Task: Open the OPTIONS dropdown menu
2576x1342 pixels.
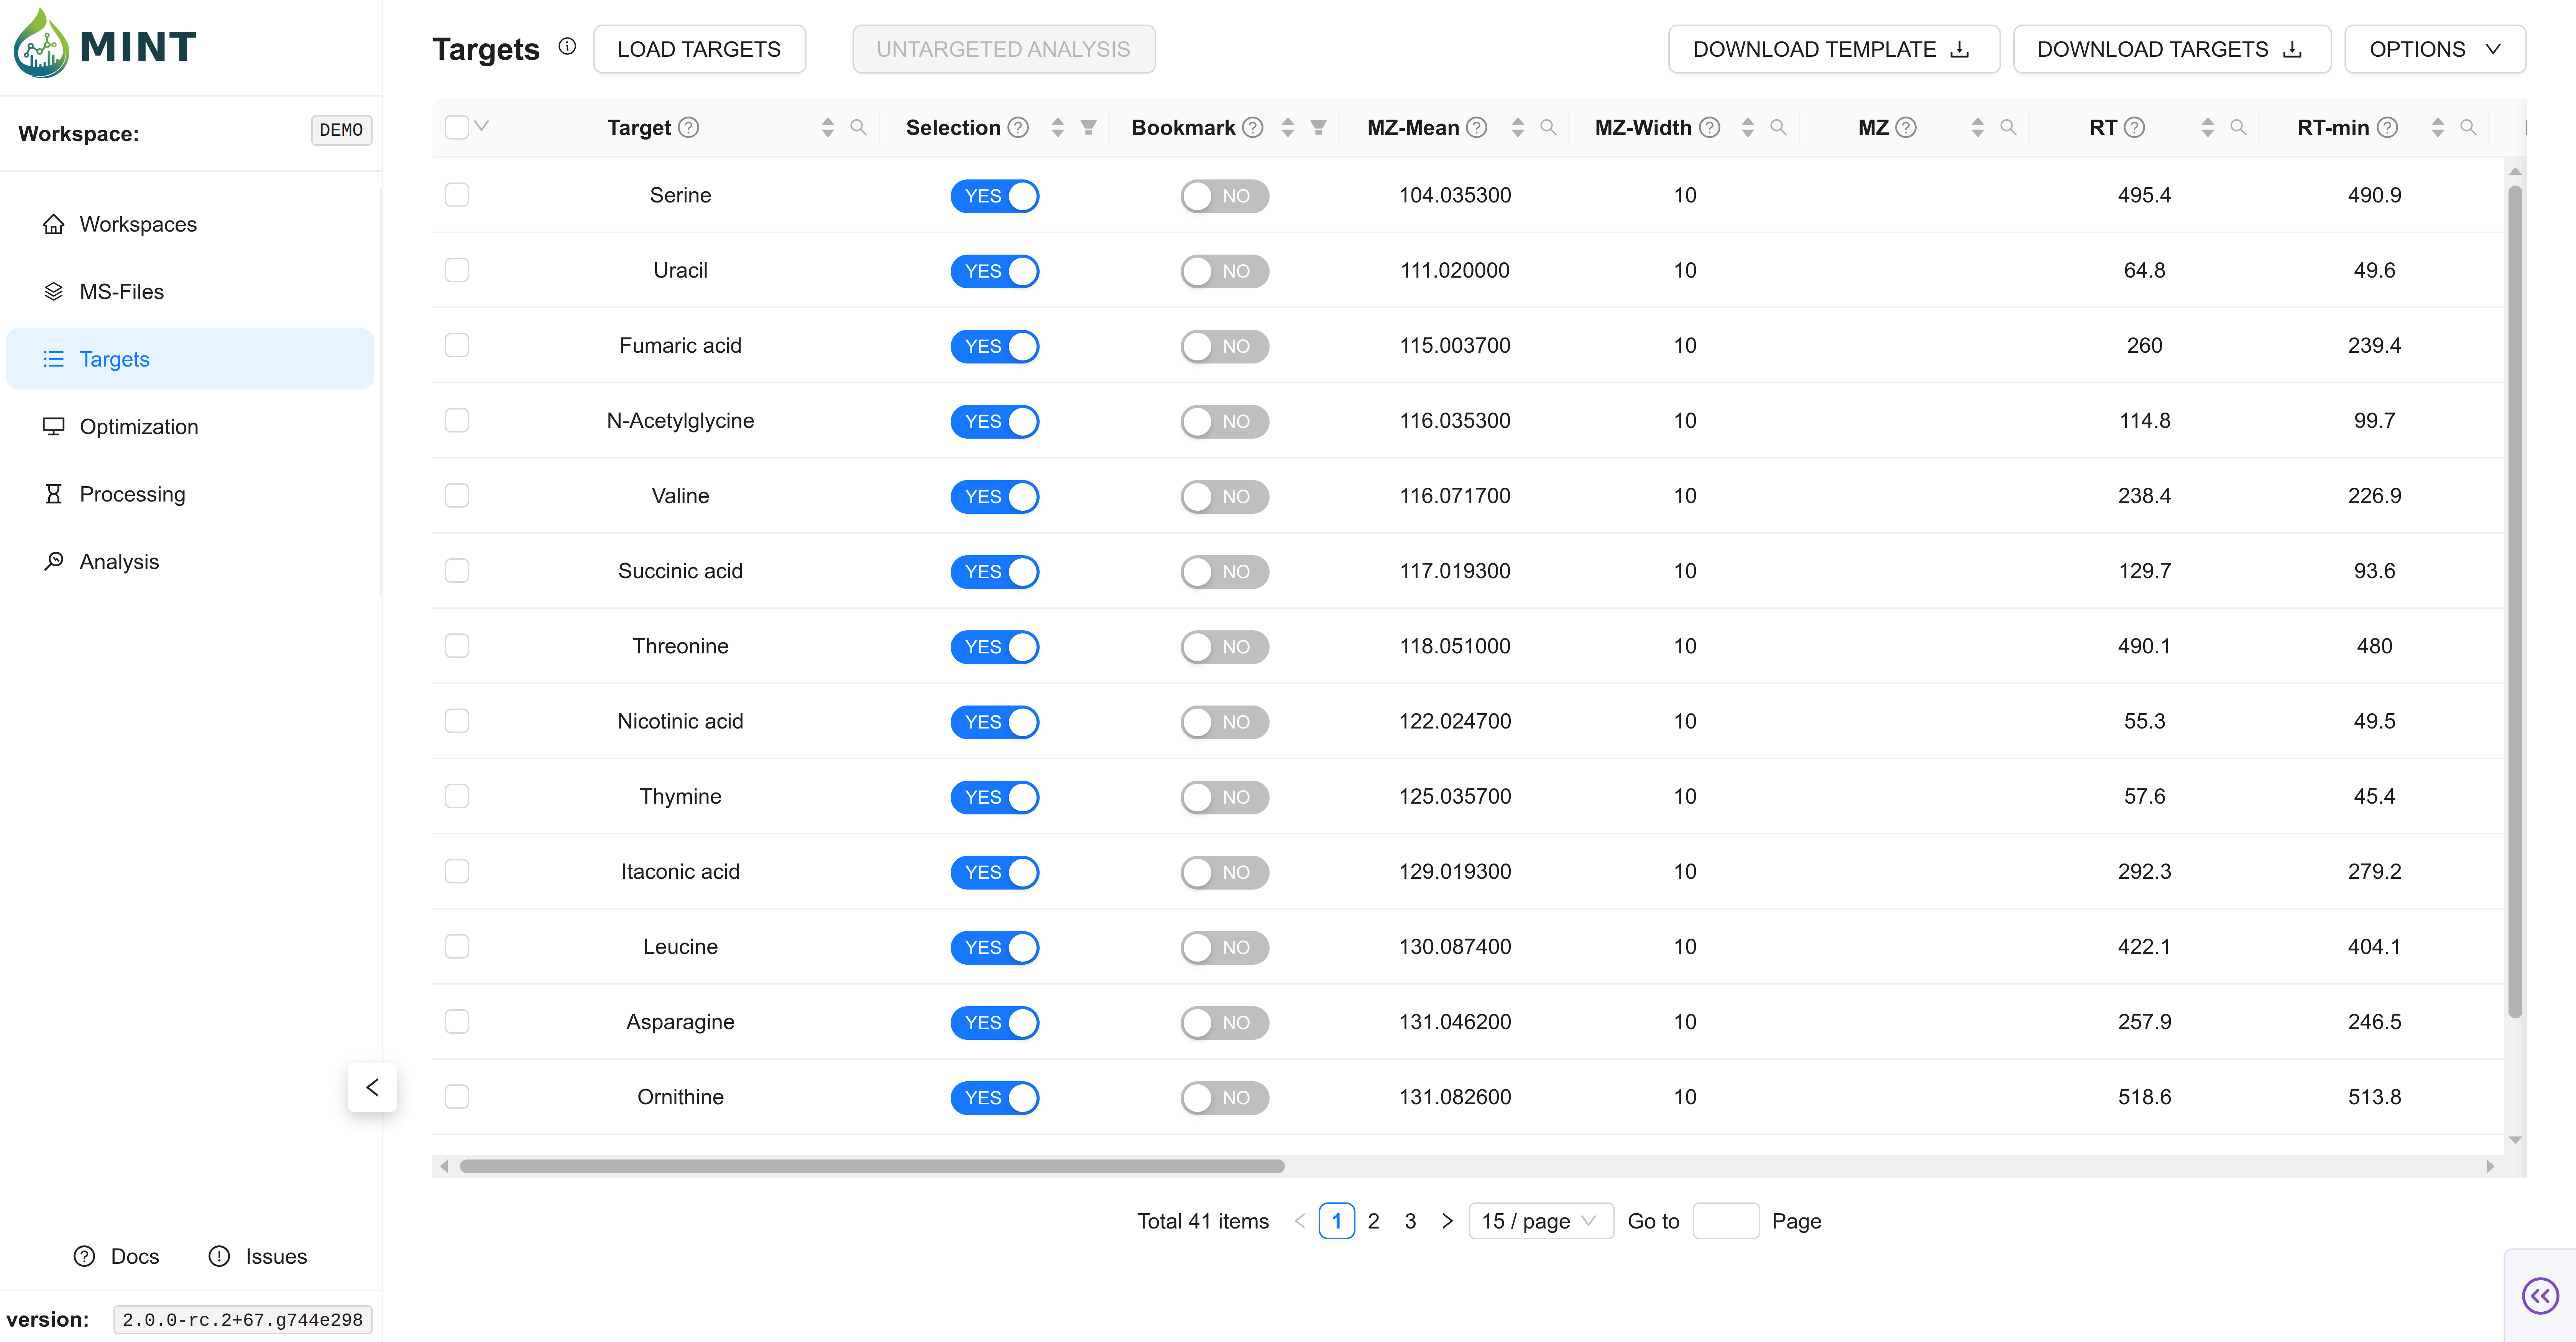Action: 2434,49
